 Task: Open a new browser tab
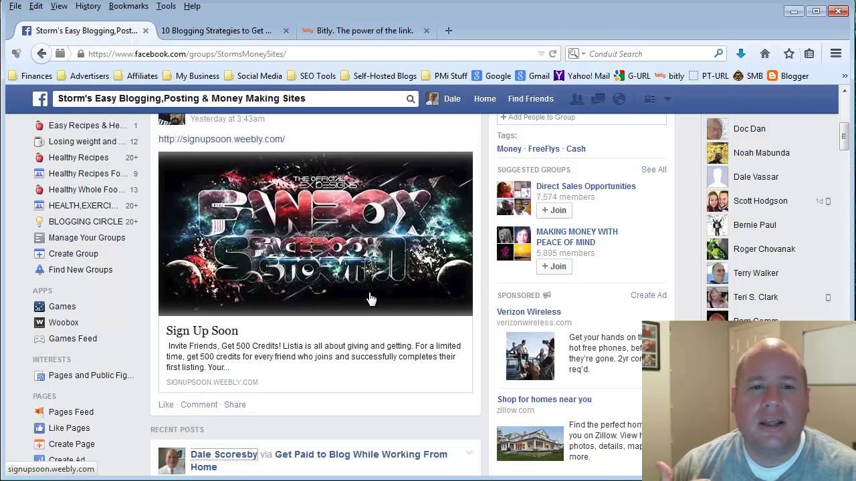click(449, 30)
